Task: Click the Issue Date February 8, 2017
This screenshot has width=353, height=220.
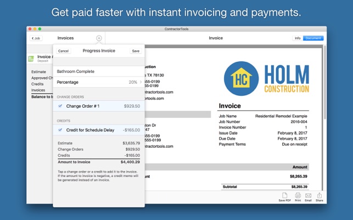Action: (292, 133)
